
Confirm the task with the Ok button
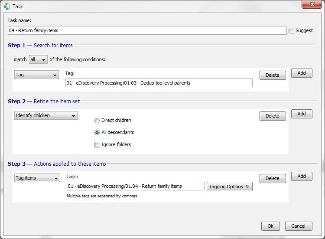270,226
